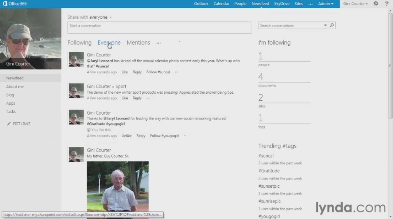Click into Start a conversation box
The image size is (393, 219).
pos(159,27)
